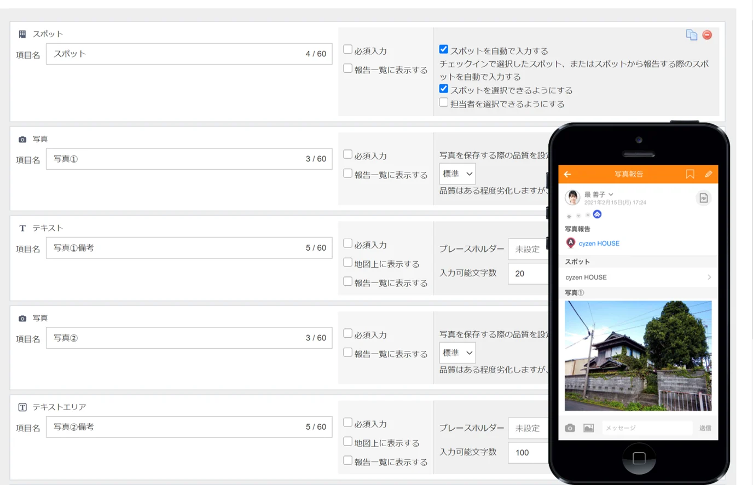This screenshot has height=485, width=753.
Task: Expand the chevron next to the user name in phone
Action: coord(611,194)
